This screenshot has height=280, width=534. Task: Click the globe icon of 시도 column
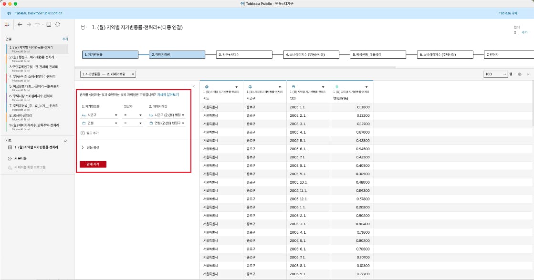[x=207, y=87]
